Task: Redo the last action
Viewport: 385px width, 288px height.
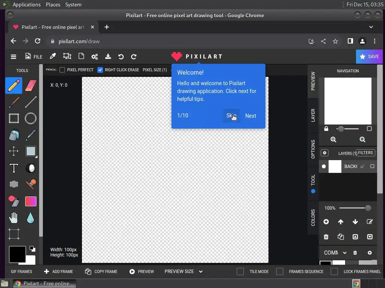Action: click(134, 57)
